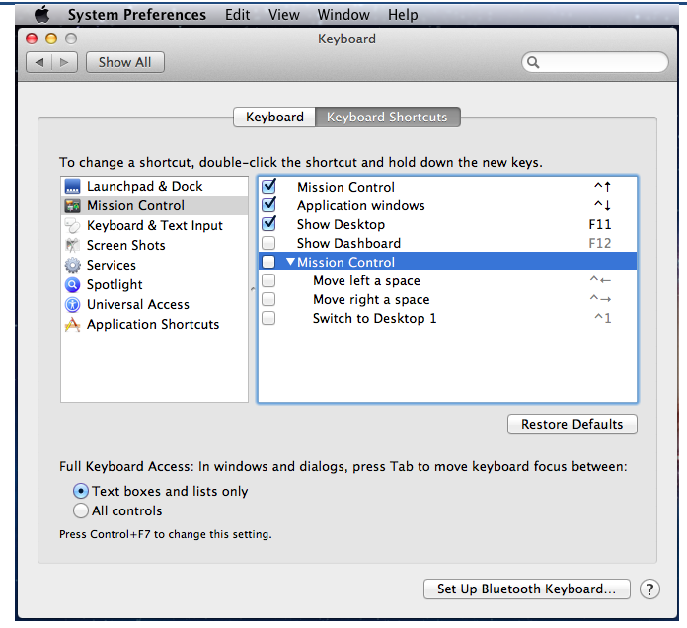The image size is (687, 628).
Task: Click the F11 shortcut for Show Desktop
Action: point(600,224)
